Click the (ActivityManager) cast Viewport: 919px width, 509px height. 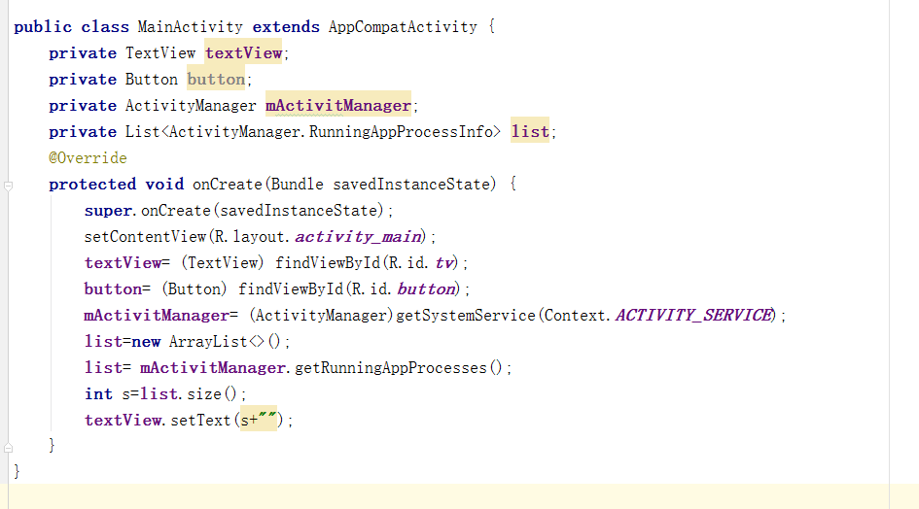321,316
